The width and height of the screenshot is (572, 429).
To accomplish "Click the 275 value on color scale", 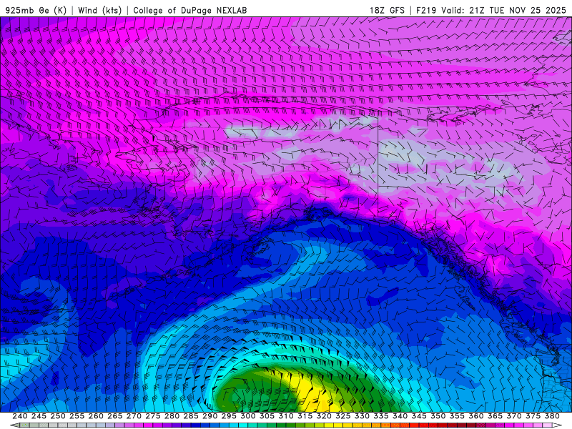I will click(153, 416).
